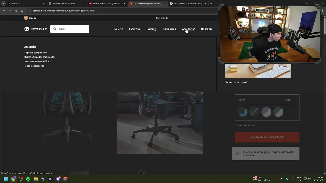Viewport: 326px width, 183px height.
Task: Open Brazos articulados para monitor
Action: coord(40,57)
